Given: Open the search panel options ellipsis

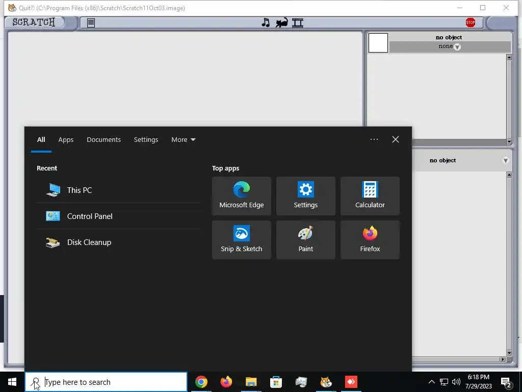Looking at the screenshot, I should (x=374, y=139).
